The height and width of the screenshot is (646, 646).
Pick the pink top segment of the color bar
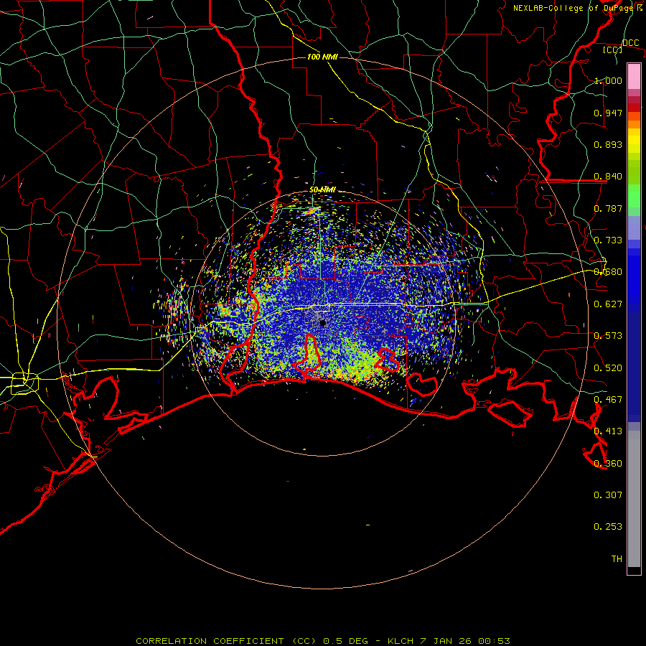pyautogui.click(x=634, y=76)
